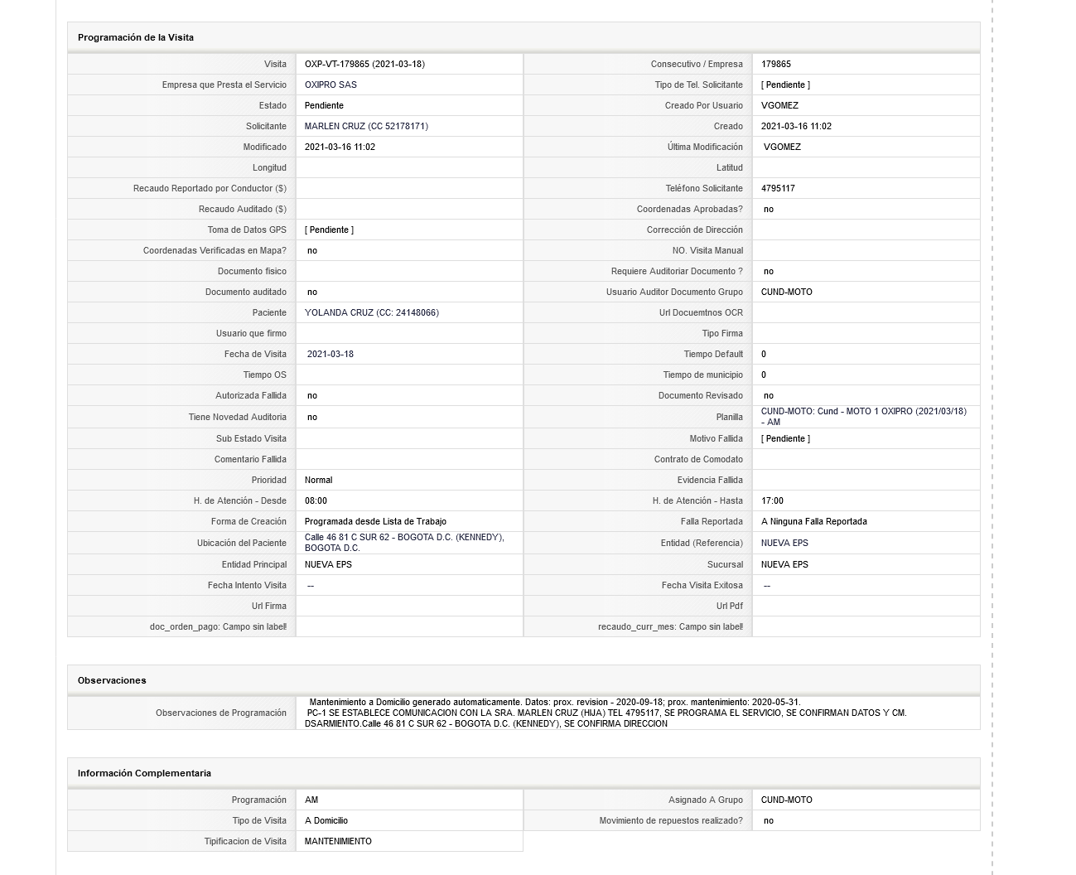The width and height of the screenshot is (1076, 875).
Task: Click the Tipificacion de Visita MANTENIMIENTO value
Action: click(x=338, y=841)
